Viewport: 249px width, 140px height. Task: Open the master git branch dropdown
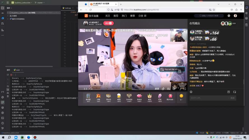[39, 3]
